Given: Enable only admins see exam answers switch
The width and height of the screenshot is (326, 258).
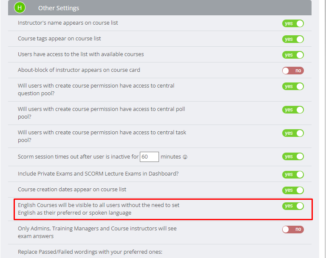Looking at the screenshot, I should click(x=293, y=230).
